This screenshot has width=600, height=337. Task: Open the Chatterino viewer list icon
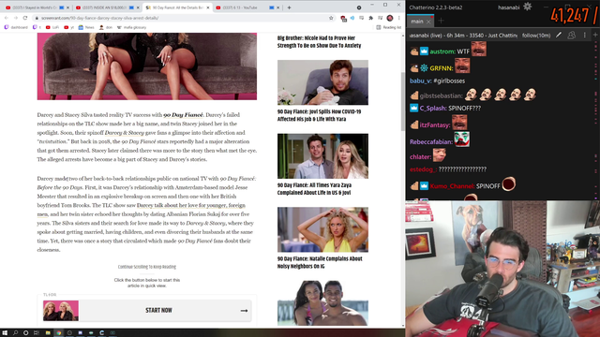pos(571,36)
